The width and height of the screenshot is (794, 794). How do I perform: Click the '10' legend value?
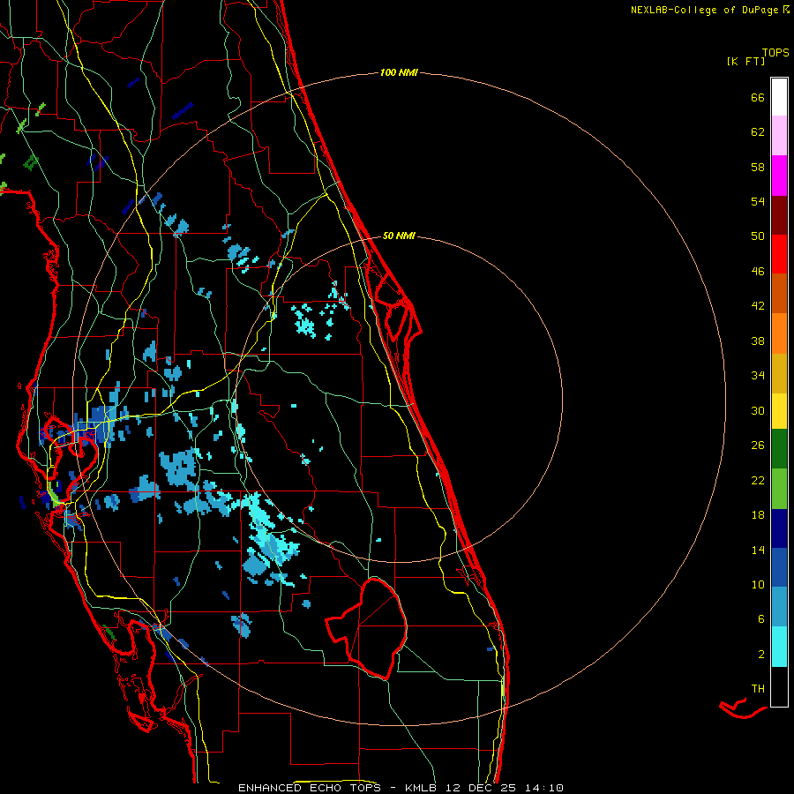(x=758, y=584)
